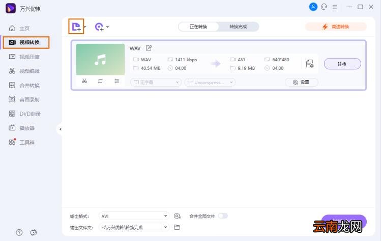
Task: Open output file settings icon beside 转换
Action: pyautogui.click(x=310, y=64)
